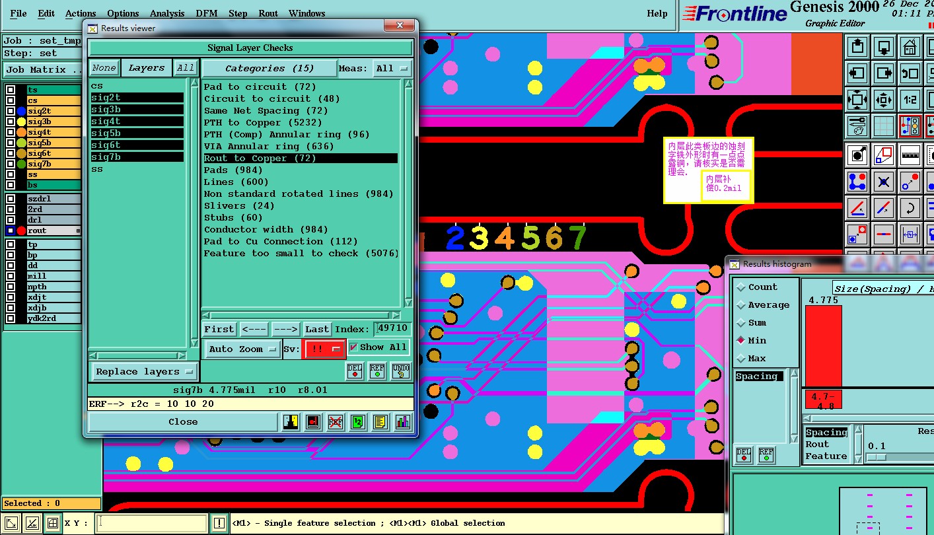Click the traffic-light net display icon
The width and height of the screenshot is (934, 535).
(x=910, y=126)
